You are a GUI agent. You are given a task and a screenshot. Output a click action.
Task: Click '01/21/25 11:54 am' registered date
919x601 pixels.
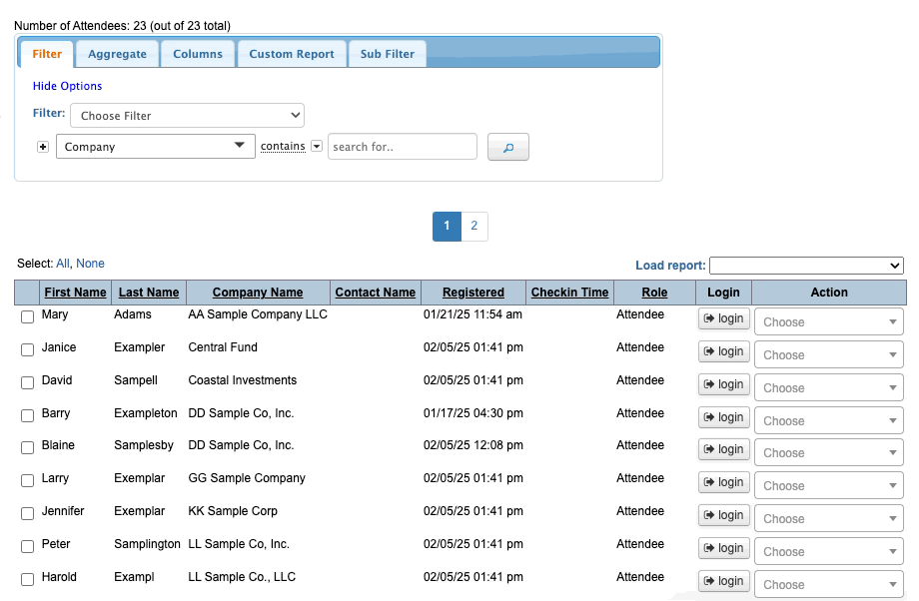472,314
